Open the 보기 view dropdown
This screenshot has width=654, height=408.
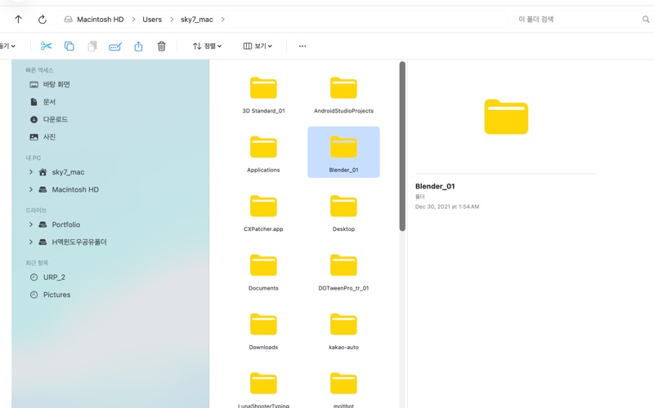point(258,46)
